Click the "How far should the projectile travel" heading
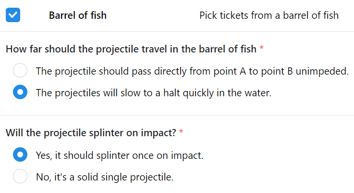The width and height of the screenshot is (354, 193). click(131, 49)
